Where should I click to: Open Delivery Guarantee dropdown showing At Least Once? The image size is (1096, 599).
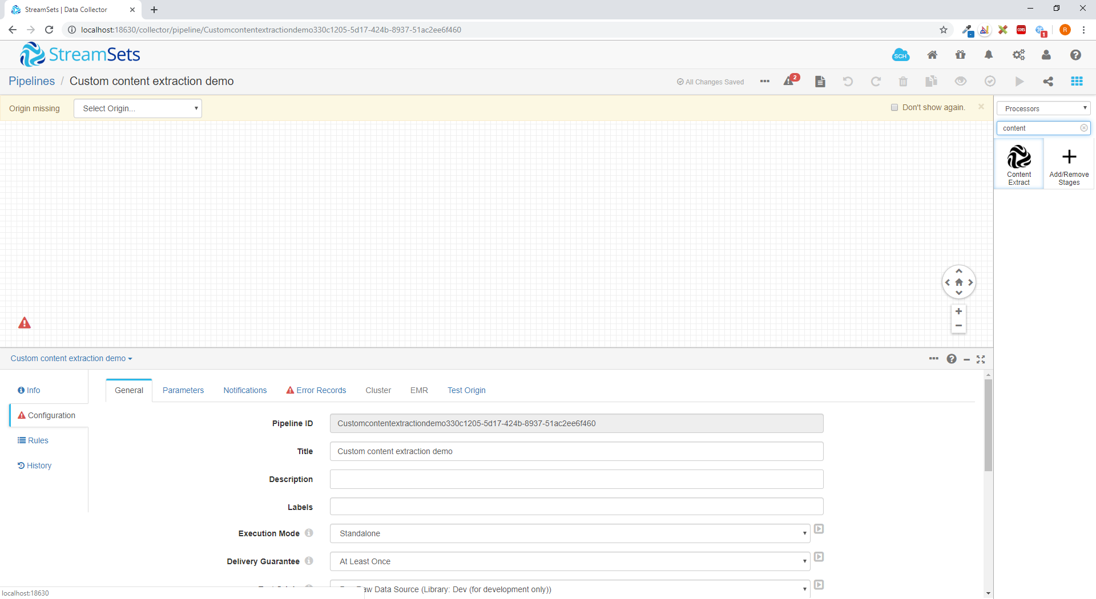coord(570,561)
